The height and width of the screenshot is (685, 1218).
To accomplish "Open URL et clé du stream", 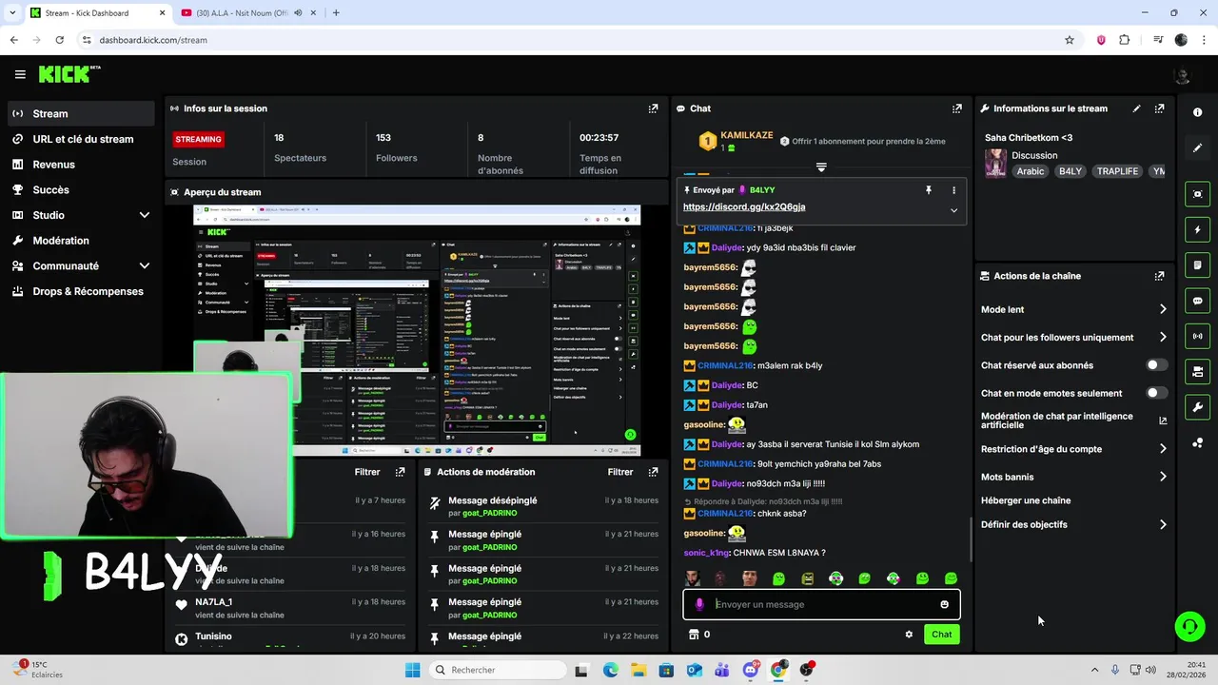I will point(81,139).
